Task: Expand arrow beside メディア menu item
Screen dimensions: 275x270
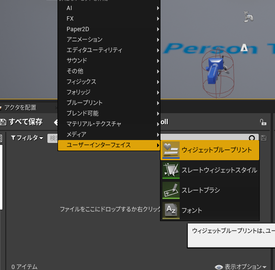Action: click(x=158, y=135)
